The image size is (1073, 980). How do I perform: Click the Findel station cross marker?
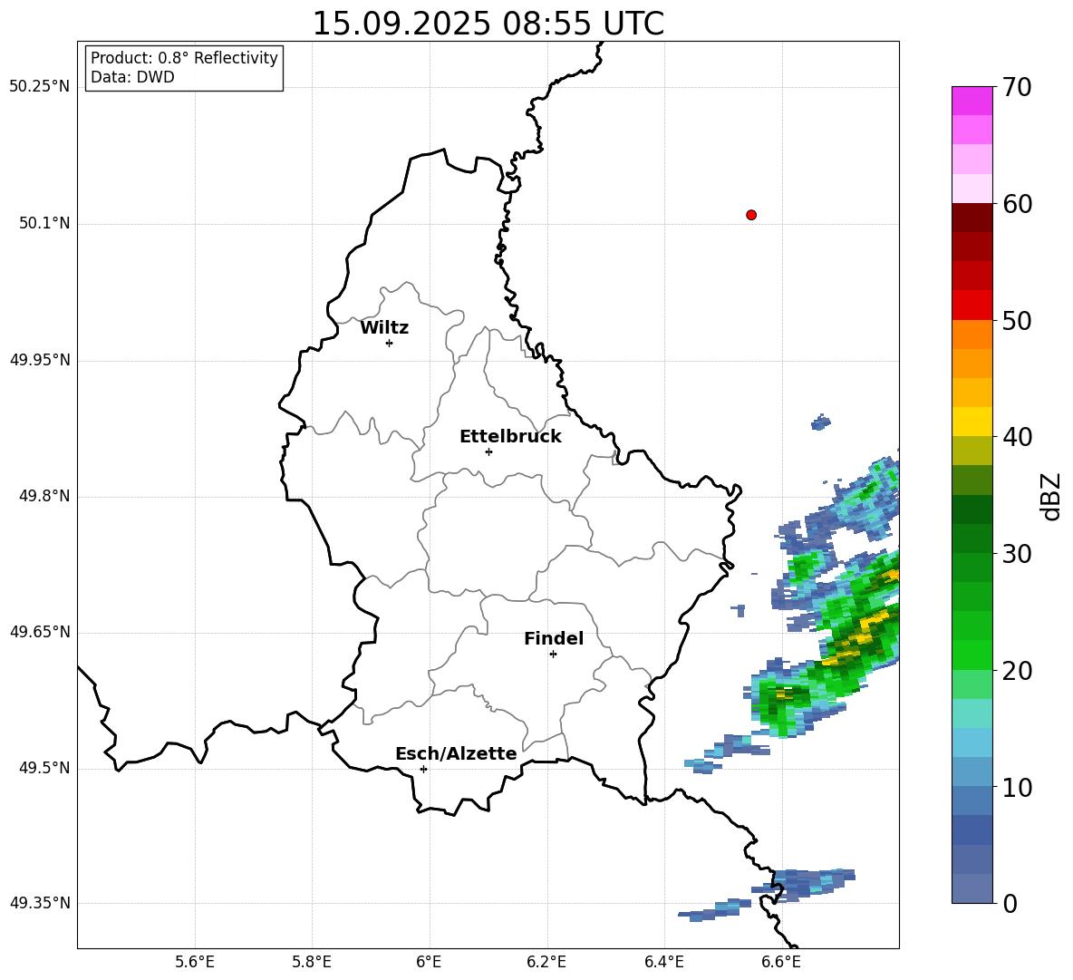point(553,654)
